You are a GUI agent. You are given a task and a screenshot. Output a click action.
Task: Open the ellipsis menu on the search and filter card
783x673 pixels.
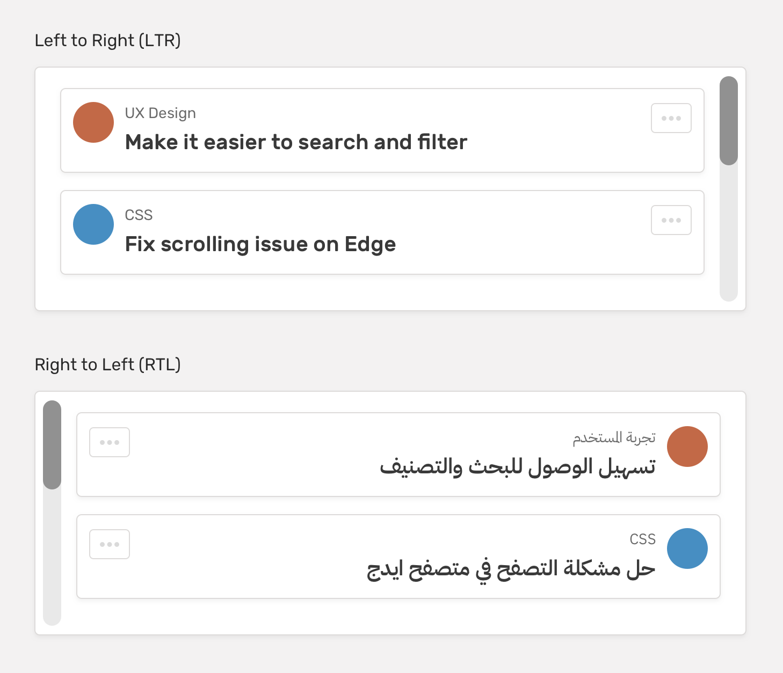(671, 118)
